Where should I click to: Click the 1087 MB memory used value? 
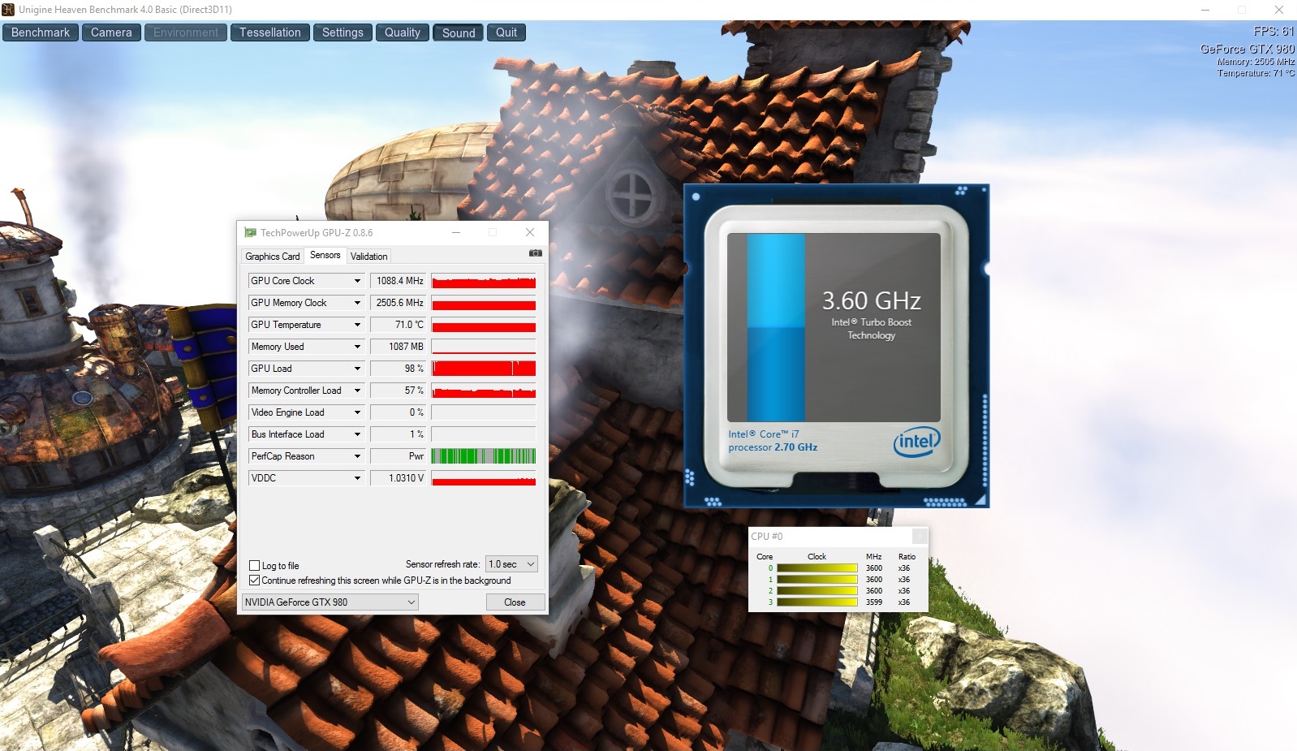(x=399, y=347)
